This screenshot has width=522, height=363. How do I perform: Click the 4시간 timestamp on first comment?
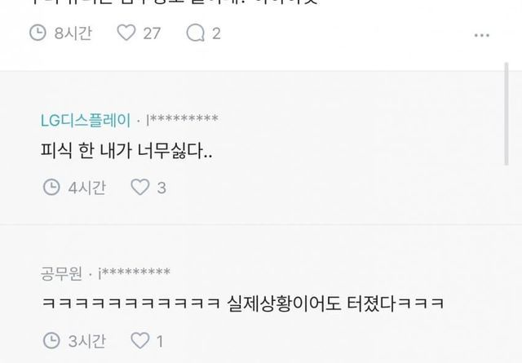pyautogui.click(x=87, y=188)
